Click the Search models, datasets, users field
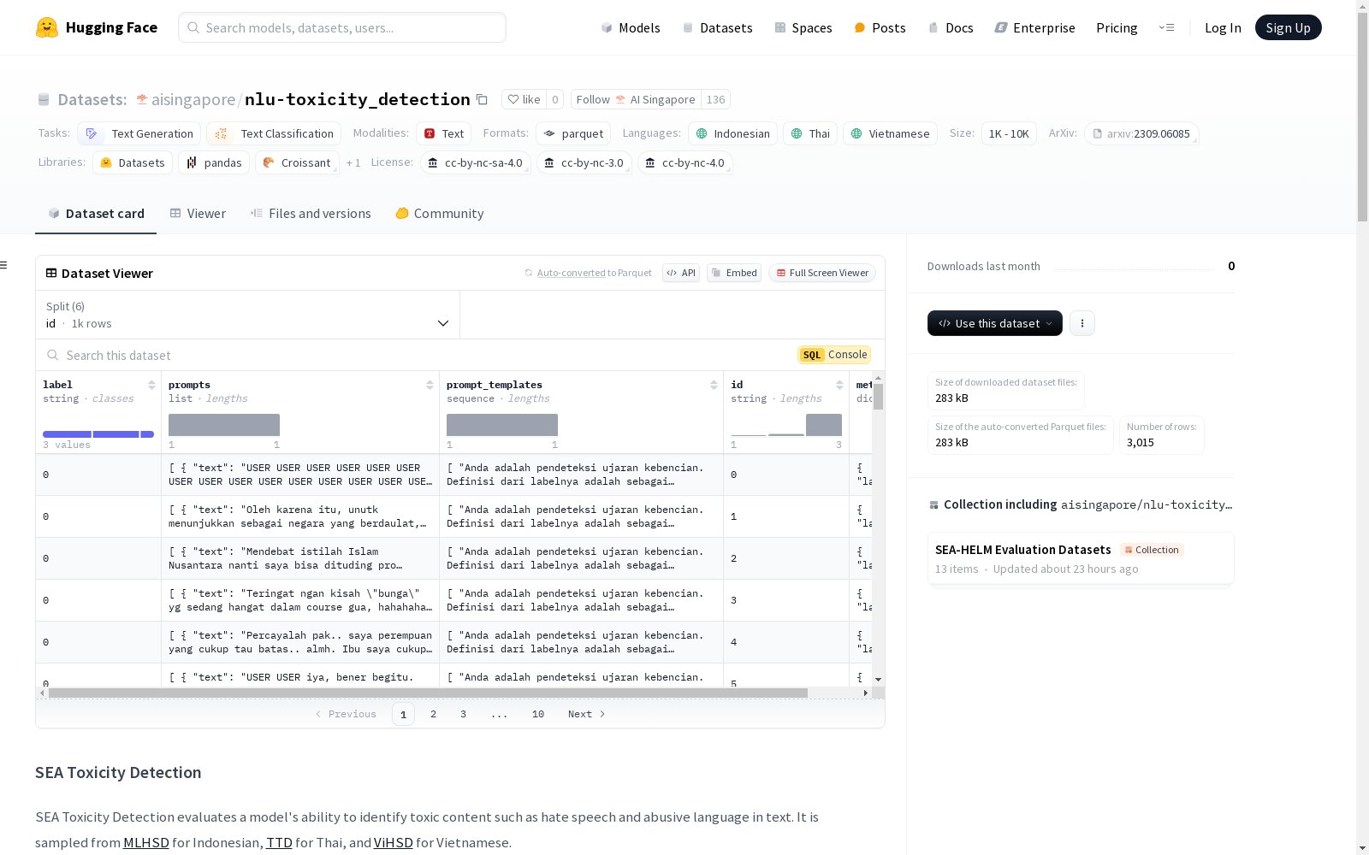The image size is (1369, 855). point(342,27)
